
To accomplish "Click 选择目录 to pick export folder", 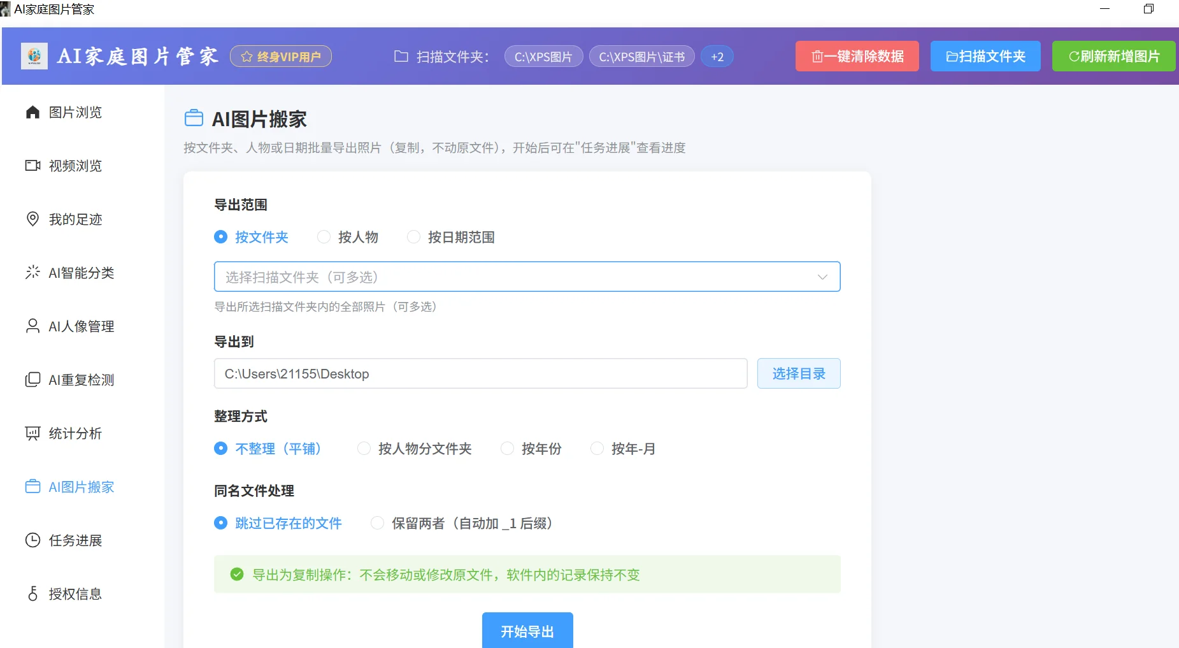I will coord(799,373).
